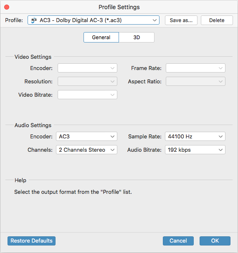Screen dimensions: 238x253
Task: Open the Audio Bitrate 192 kbps dropdown
Action: 195,150
